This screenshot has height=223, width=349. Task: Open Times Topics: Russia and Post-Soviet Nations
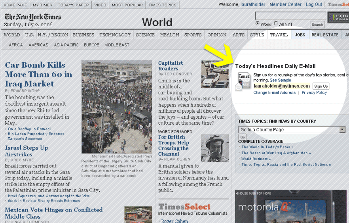tap(286, 165)
